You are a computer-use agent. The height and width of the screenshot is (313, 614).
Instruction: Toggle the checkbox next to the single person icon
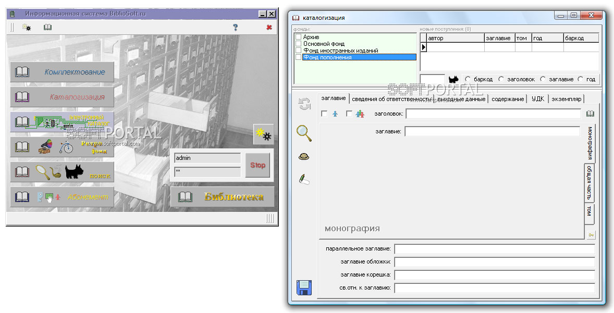[324, 114]
